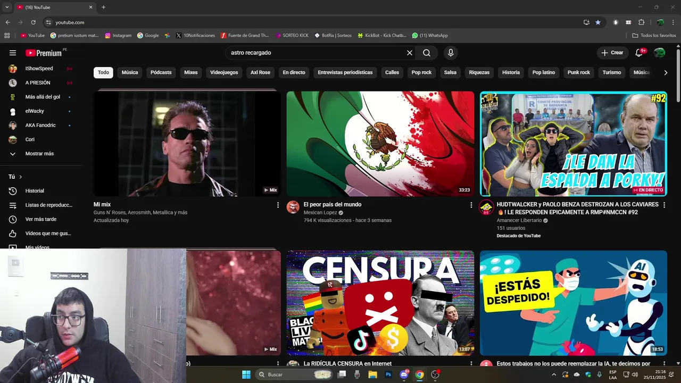Select the 'Axl Rose' filter chip
Screen dimensions: 681x383
pyautogui.click(x=261, y=72)
